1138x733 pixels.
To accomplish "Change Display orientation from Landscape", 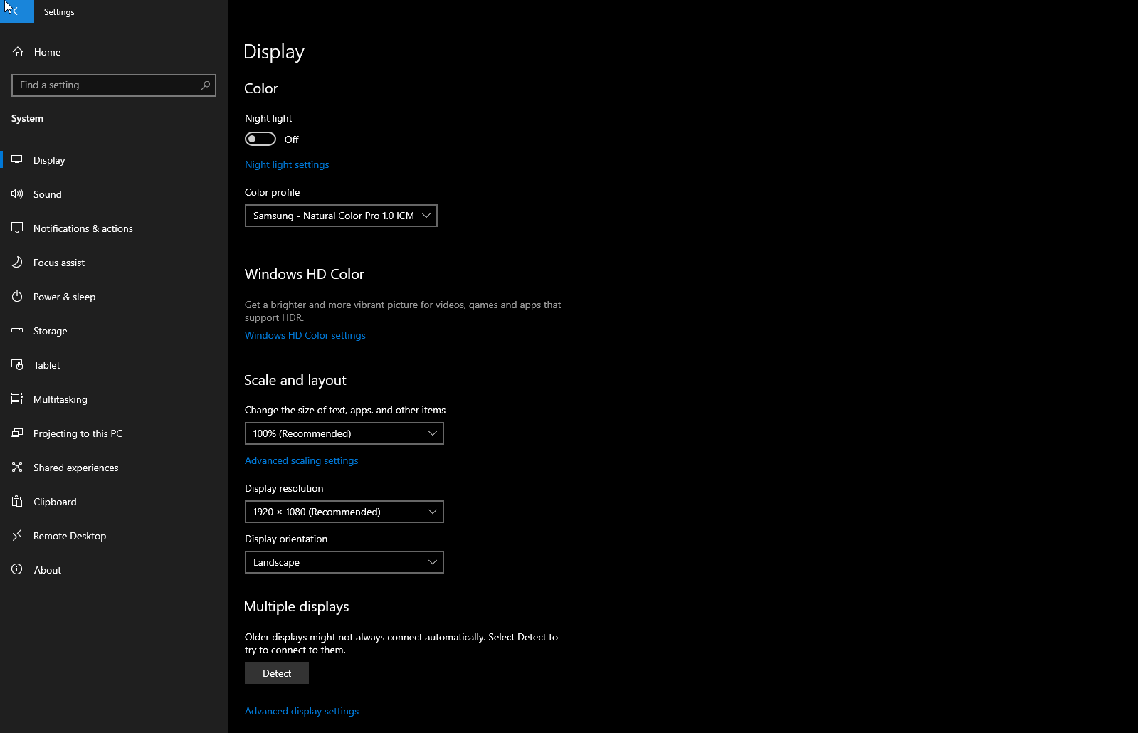I will click(344, 562).
